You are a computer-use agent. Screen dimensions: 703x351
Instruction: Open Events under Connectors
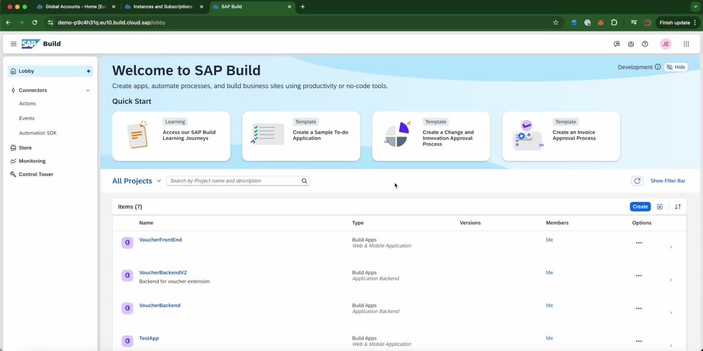(x=27, y=118)
